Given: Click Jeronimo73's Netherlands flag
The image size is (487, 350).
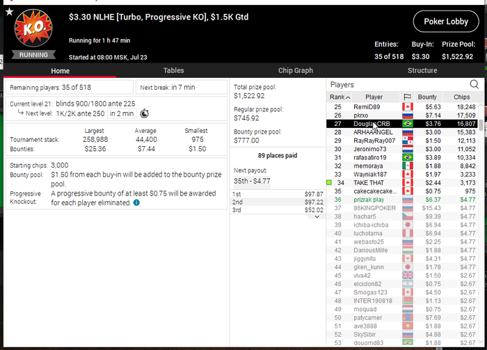Looking at the screenshot, I should [408, 149].
